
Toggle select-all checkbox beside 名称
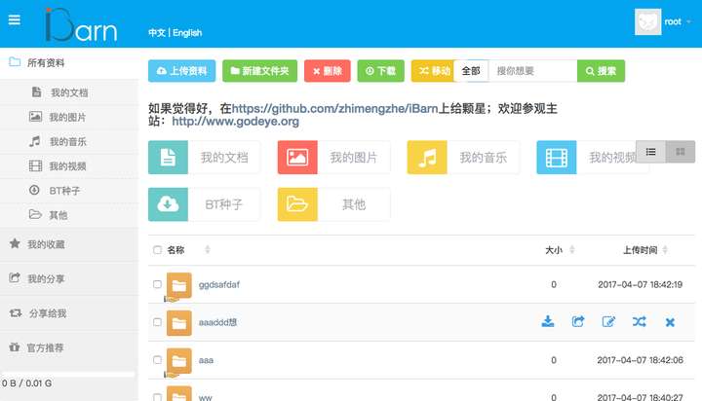[x=157, y=250]
